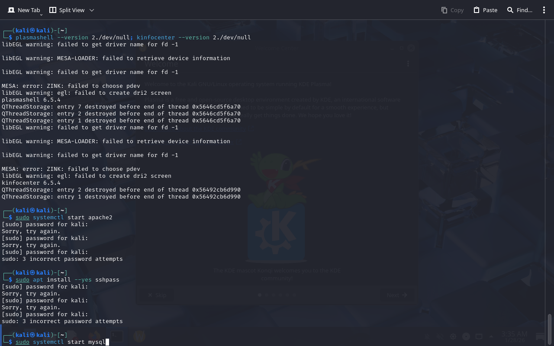Click the 'kinfocenter 6.5.4' version line

pos(31,183)
